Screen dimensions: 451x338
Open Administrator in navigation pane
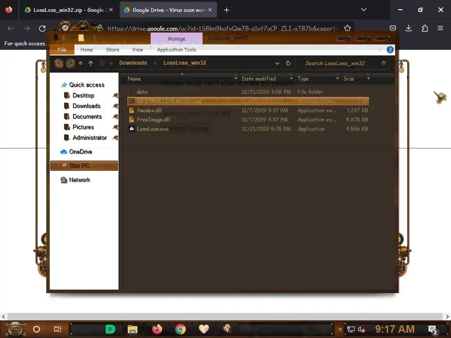click(x=90, y=138)
